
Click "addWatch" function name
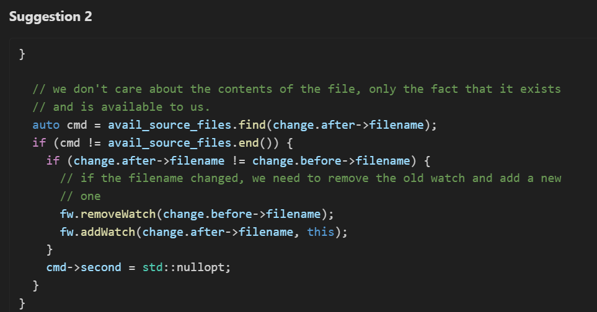[x=108, y=232]
